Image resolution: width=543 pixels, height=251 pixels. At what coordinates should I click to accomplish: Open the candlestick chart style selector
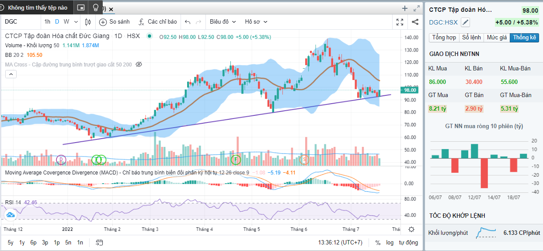[x=88, y=22]
